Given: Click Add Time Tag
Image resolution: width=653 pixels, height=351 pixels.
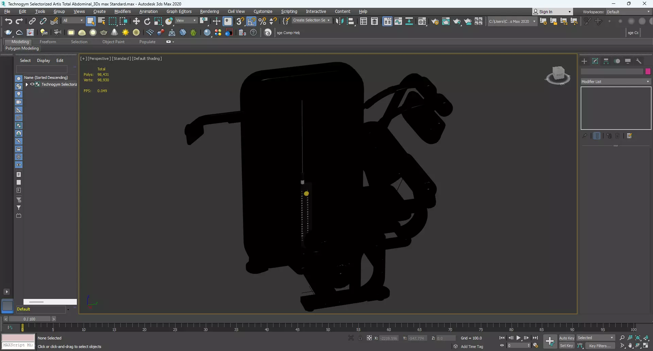Looking at the screenshot, I should click(472, 347).
